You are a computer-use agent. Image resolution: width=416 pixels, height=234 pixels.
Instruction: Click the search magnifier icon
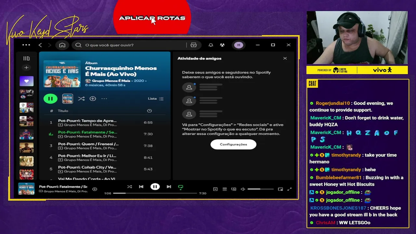tap(78, 45)
